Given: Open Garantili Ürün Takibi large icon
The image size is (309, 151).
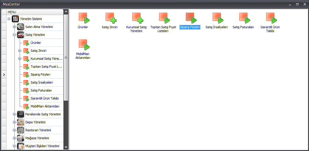Looking at the screenshot, I should (x=271, y=18).
